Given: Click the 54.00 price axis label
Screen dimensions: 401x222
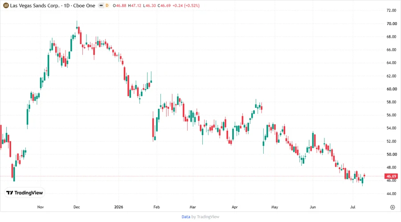Looking at the screenshot, I should [391, 128].
